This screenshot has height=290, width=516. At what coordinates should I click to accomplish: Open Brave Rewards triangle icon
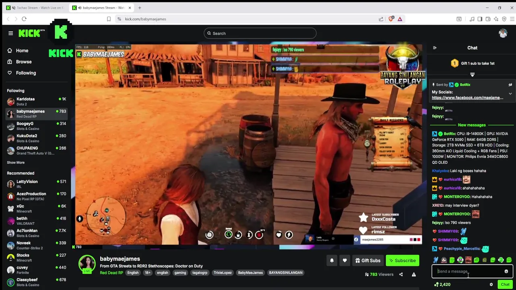[x=400, y=19]
